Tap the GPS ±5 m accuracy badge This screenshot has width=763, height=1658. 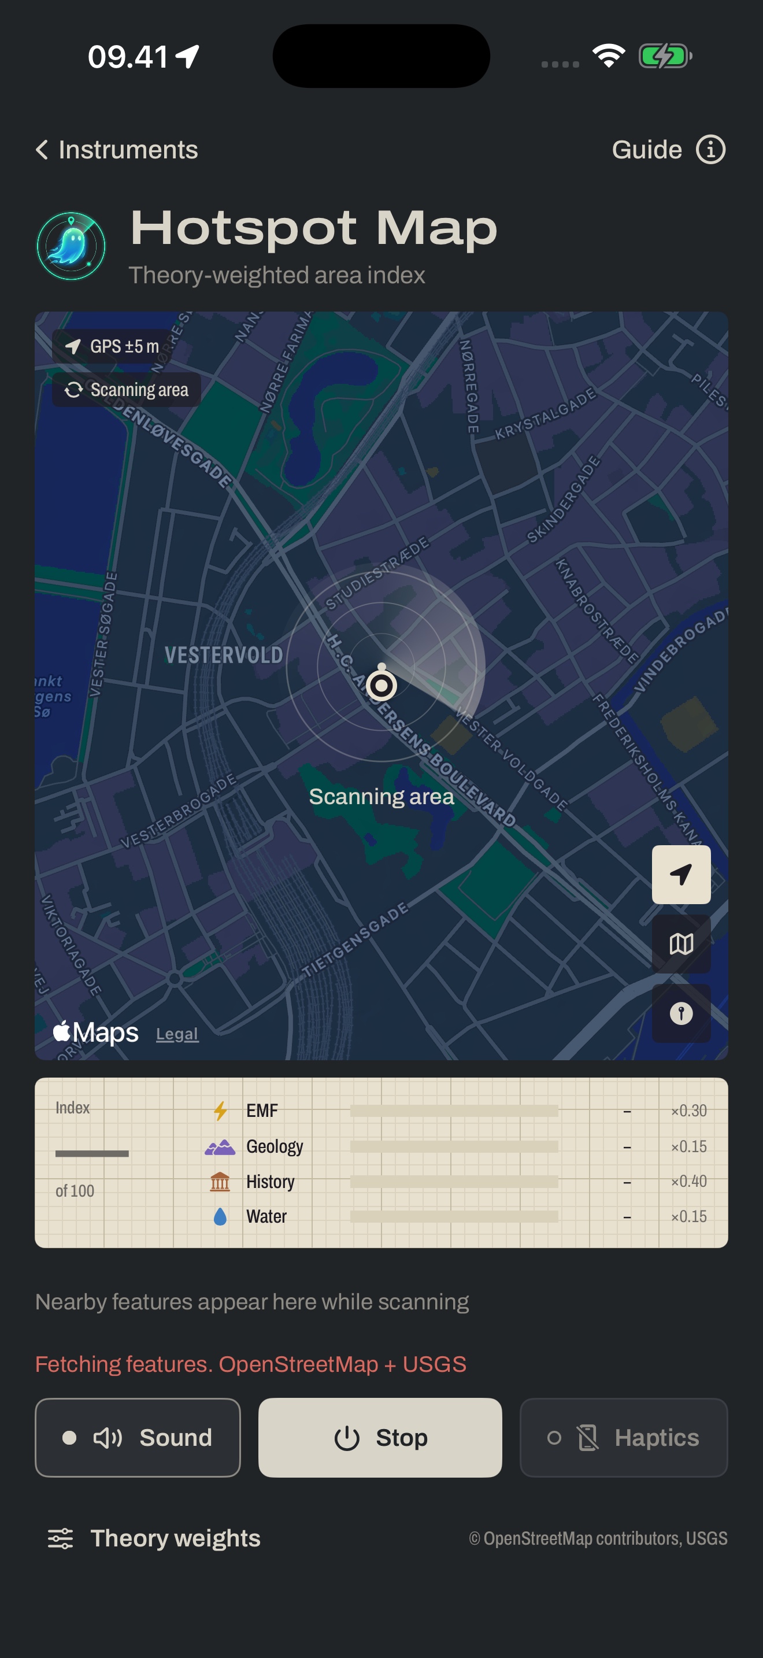[113, 346]
